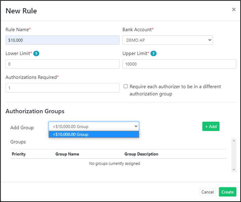Screen dimensions: 241x202
Task: Select the Upper Limit input box
Action: coord(179,64)
